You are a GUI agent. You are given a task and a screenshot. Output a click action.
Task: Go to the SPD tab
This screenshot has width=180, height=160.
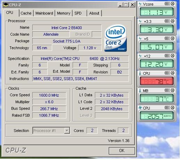click(78, 13)
